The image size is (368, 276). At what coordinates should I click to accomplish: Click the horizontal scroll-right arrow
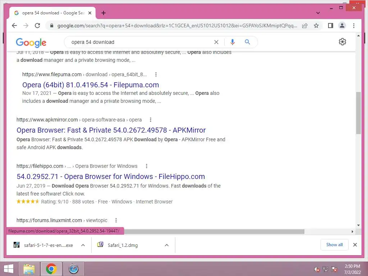tap(352, 232)
